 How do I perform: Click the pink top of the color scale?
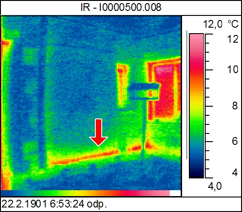click(197, 40)
